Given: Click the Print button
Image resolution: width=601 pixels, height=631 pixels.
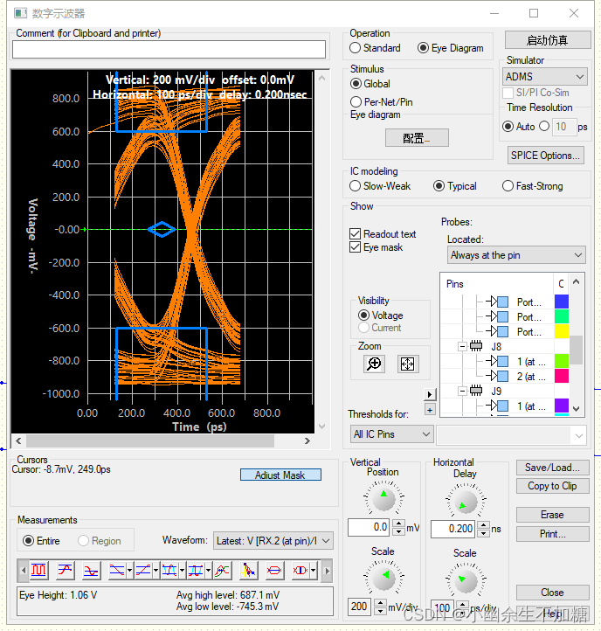Looking at the screenshot, I should (x=553, y=534).
